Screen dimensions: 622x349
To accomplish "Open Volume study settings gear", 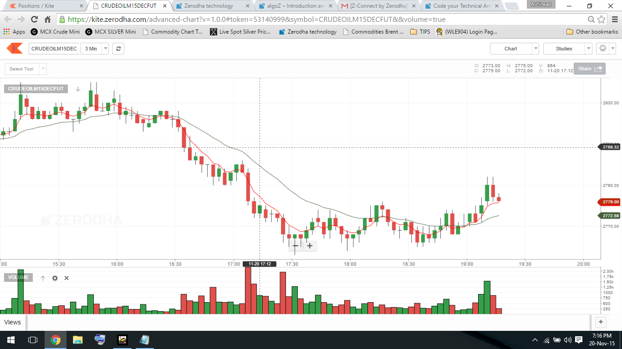I will pyautogui.click(x=55, y=278).
